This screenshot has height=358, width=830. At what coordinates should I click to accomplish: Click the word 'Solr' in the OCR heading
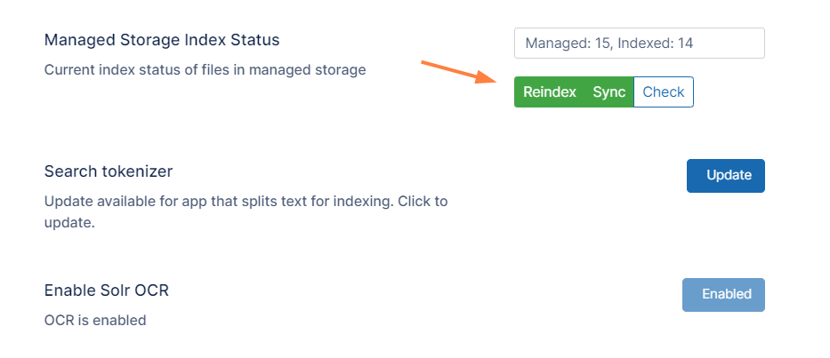coord(117,290)
